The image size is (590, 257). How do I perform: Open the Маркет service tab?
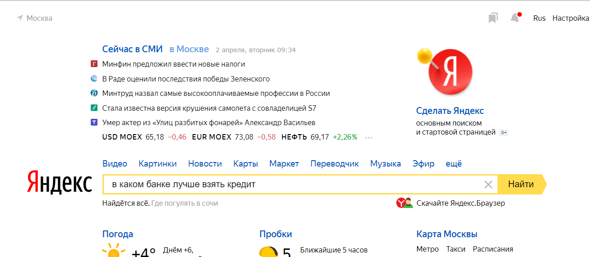[x=284, y=164]
